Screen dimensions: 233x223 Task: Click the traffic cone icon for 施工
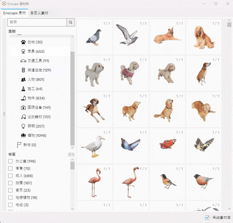click(x=23, y=89)
